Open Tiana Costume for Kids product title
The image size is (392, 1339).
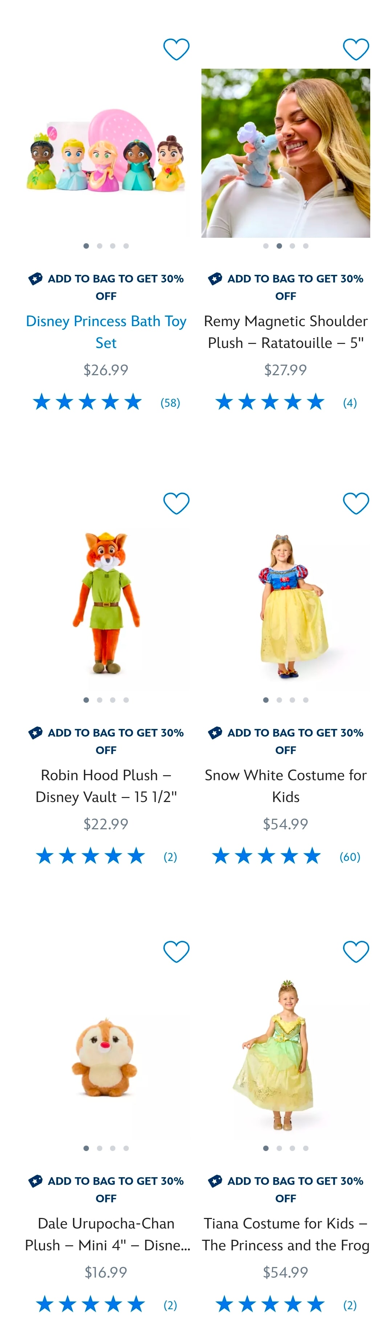[x=286, y=1234]
